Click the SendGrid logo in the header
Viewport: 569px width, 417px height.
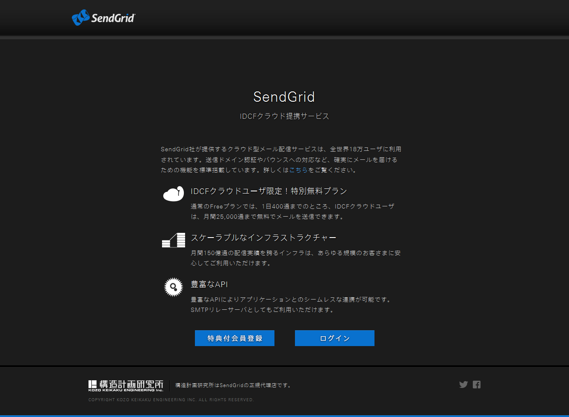pos(103,18)
